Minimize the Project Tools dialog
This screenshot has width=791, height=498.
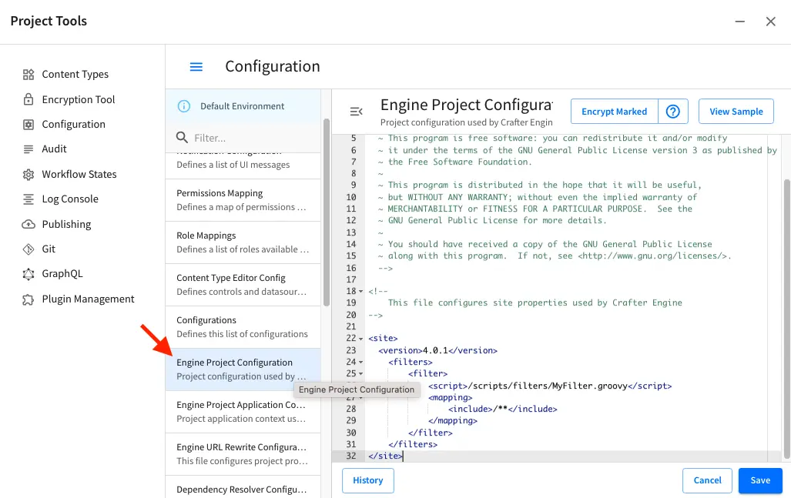tap(740, 22)
